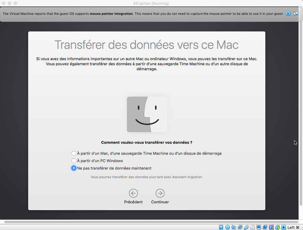
Task: Click the horizontal scrollbar of VM window
Action: pos(151,222)
